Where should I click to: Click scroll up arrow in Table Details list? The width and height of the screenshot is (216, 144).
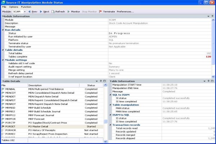pyautogui.click(x=105, y=85)
